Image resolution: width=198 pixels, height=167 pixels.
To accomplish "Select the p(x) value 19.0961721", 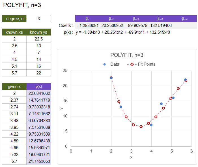I will [x=39, y=155].
